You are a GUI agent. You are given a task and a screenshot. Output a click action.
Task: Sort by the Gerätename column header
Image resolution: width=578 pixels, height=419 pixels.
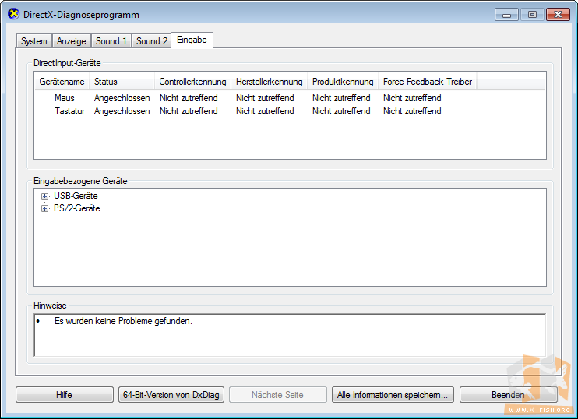point(62,82)
